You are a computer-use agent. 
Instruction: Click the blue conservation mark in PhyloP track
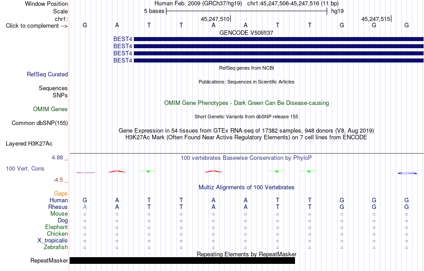point(407,173)
